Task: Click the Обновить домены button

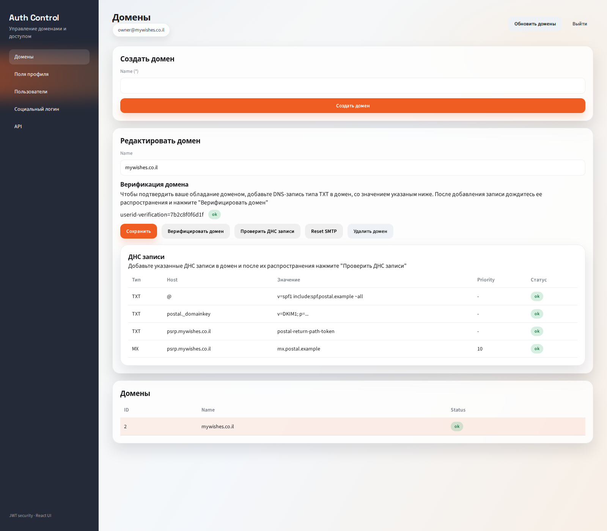Action: pos(535,24)
